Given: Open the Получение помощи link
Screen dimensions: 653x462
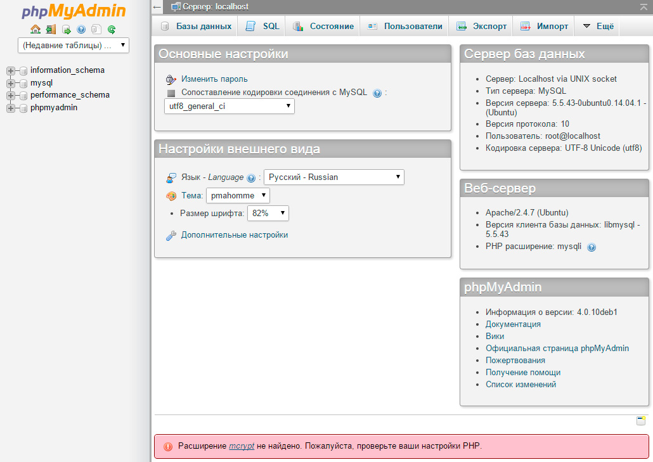Looking at the screenshot, I should point(523,373).
